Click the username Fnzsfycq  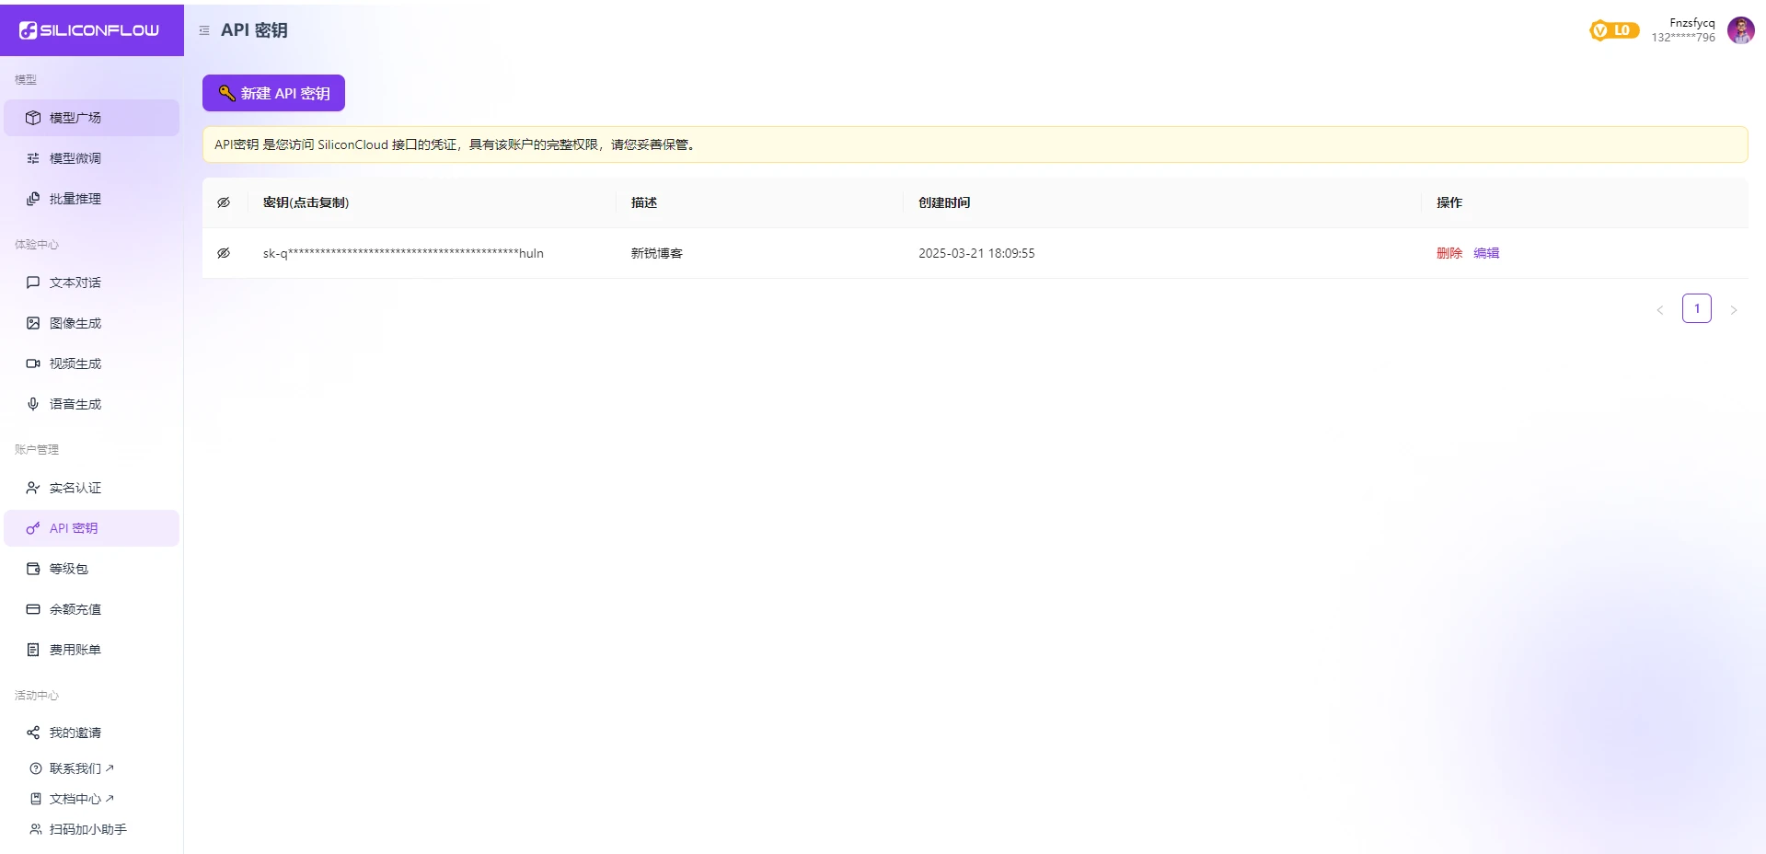tap(1692, 23)
